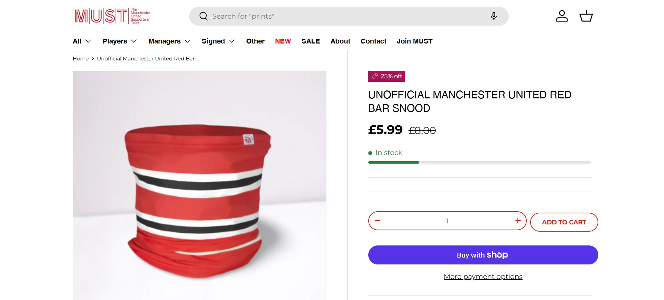The height and width of the screenshot is (300, 664).
Task: Click the Home breadcrumb link
Action: (81, 59)
